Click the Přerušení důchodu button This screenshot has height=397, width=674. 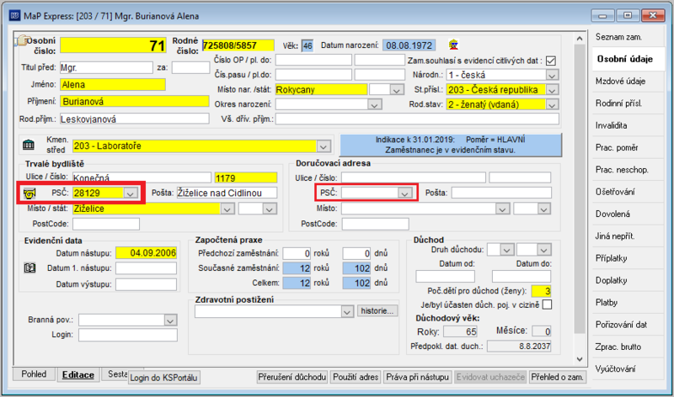tap(292, 378)
